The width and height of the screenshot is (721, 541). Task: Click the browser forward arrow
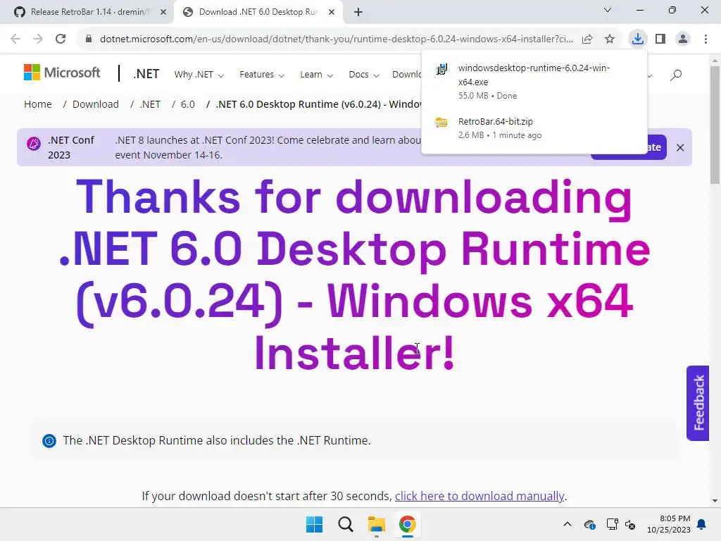38,39
